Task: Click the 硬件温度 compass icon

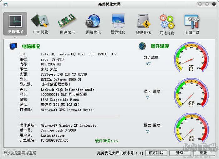Action: point(142,46)
